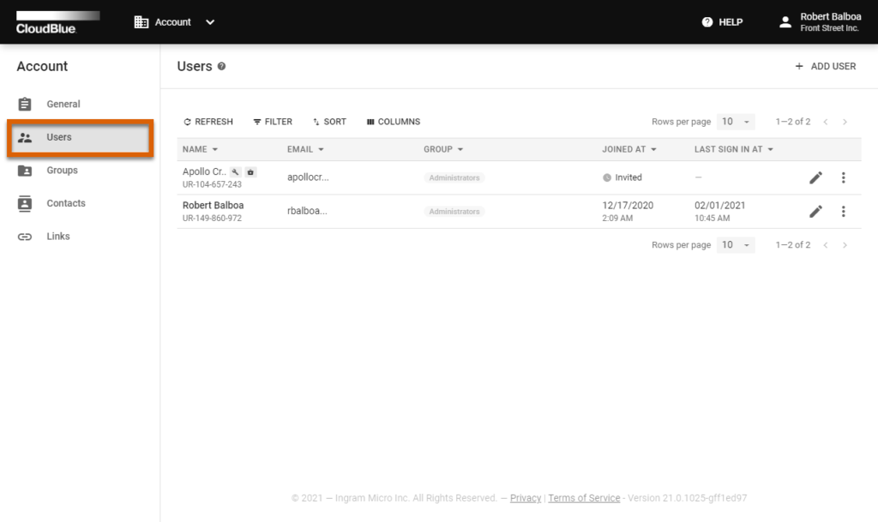Open the Rows per page selector

click(736, 121)
